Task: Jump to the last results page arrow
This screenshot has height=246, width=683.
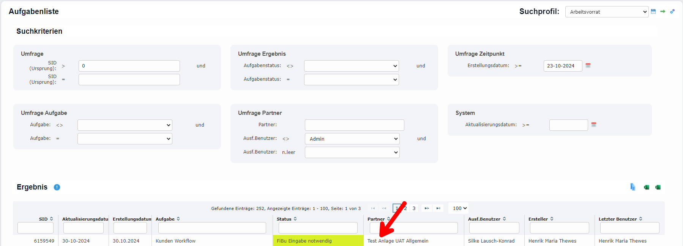Action: 438,208
